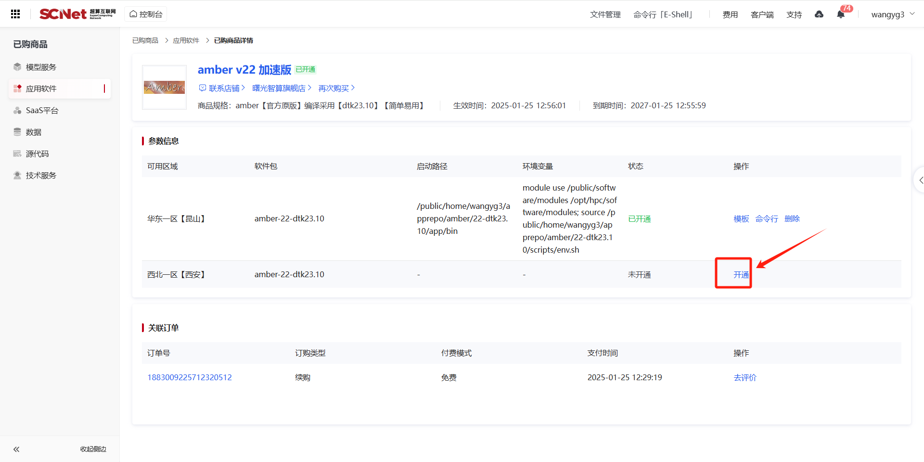Go to 应用软件 breadcrumb
Image resolution: width=924 pixels, height=462 pixels.
(186, 40)
